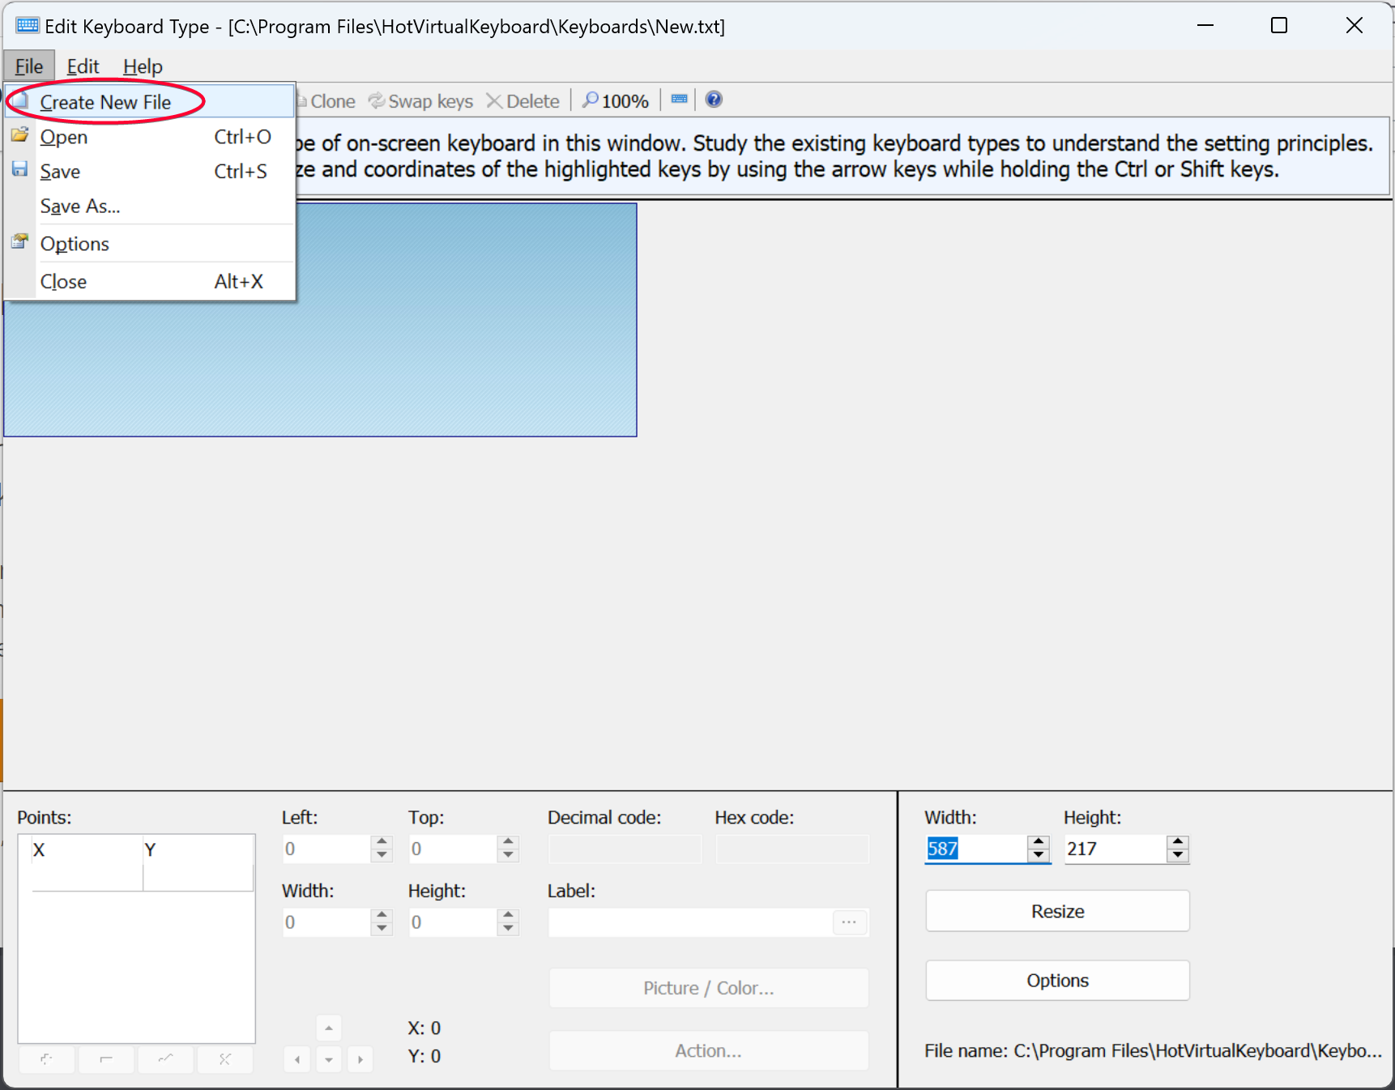Open Options from the File menu
The width and height of the screenshot is (1395, 1090).
(150, 244)
